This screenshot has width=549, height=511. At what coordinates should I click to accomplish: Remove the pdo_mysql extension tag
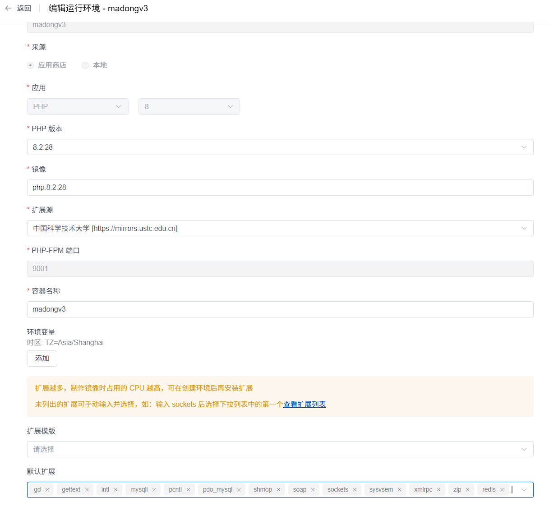coord(239,490)
